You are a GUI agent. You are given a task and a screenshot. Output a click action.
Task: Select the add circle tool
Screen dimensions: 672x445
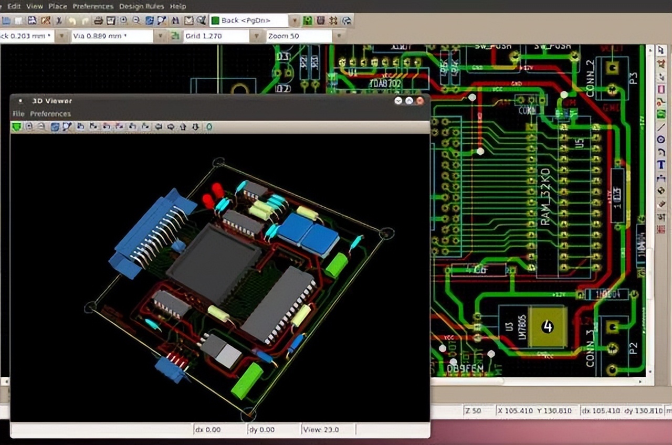(x=661, y=140)
